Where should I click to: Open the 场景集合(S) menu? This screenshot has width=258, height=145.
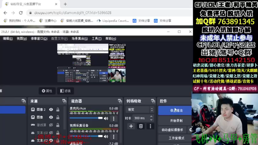point(80,39)
